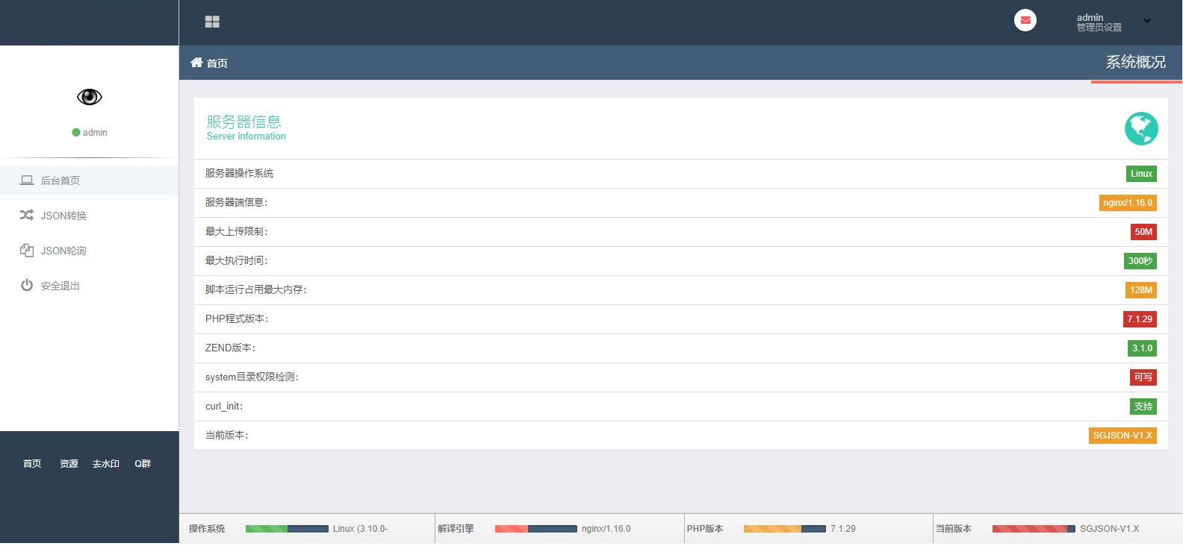Select 后台首页 in the sidebar menu
The image size is (1183, 546).
click(x=60, y=181)
